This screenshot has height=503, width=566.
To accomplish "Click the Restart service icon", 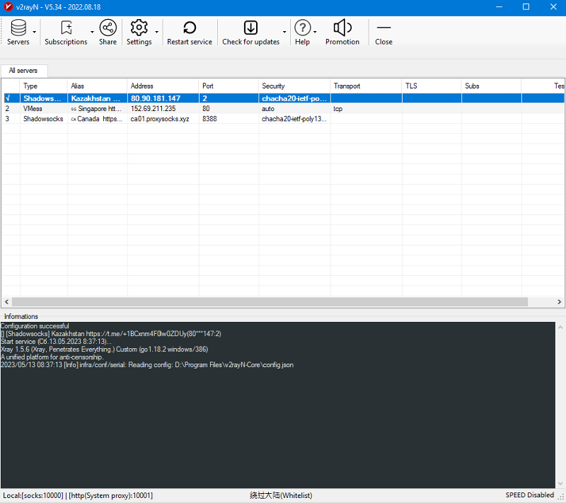I will click(190, 28).
